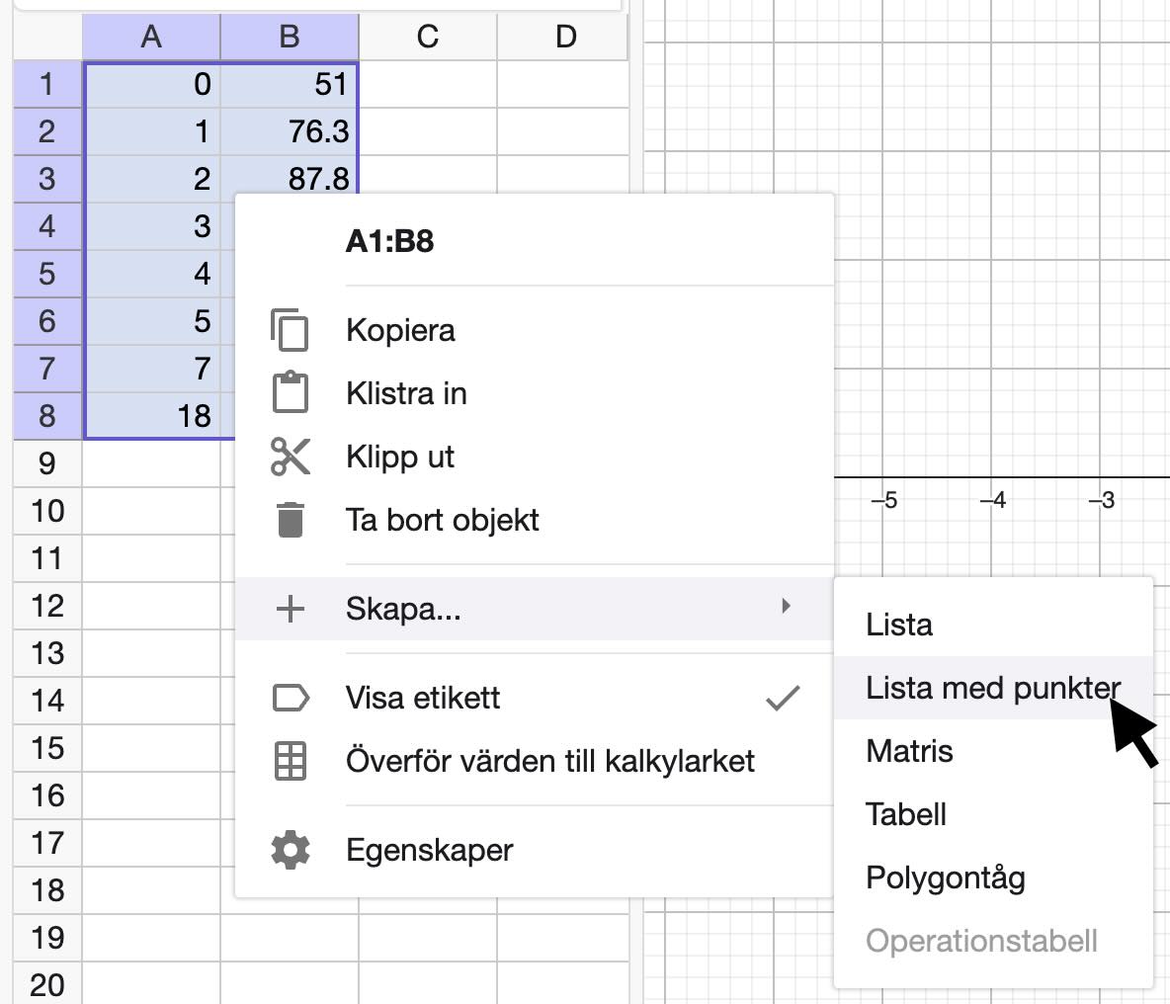The image size is (1170, 1004).
Task: Open Egenskaper from the context menu
Action: pos(430,849)
